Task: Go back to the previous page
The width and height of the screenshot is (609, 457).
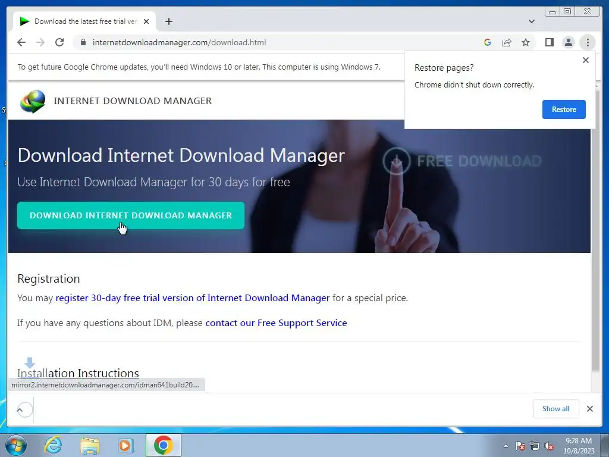Action: 21,42
